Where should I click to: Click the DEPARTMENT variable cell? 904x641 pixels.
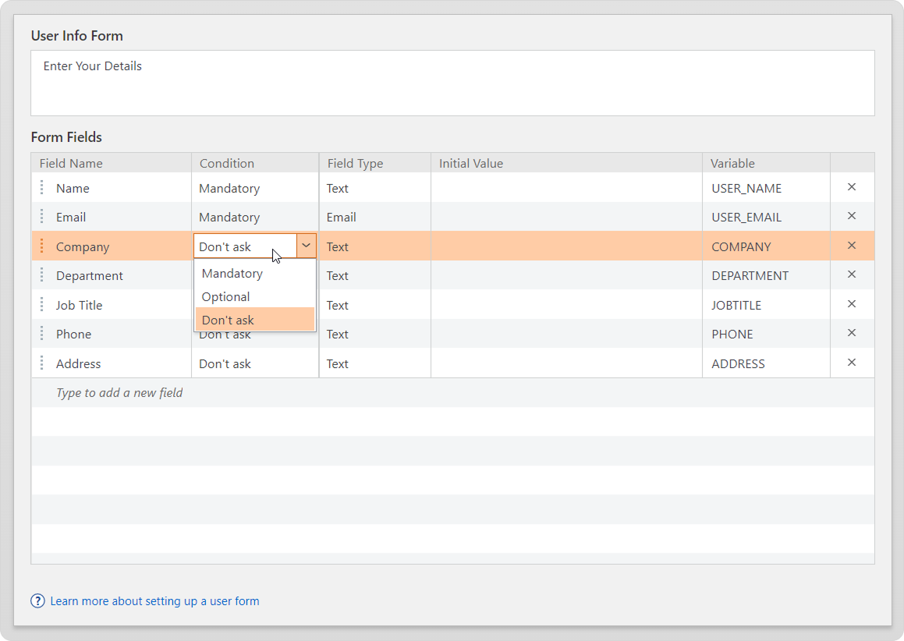766,275
